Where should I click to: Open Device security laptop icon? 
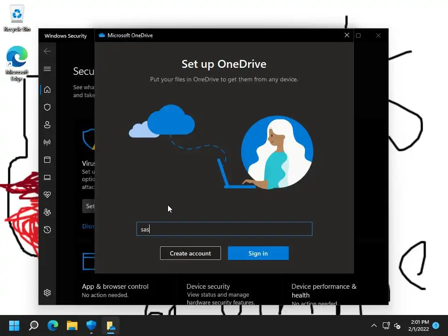47,178
